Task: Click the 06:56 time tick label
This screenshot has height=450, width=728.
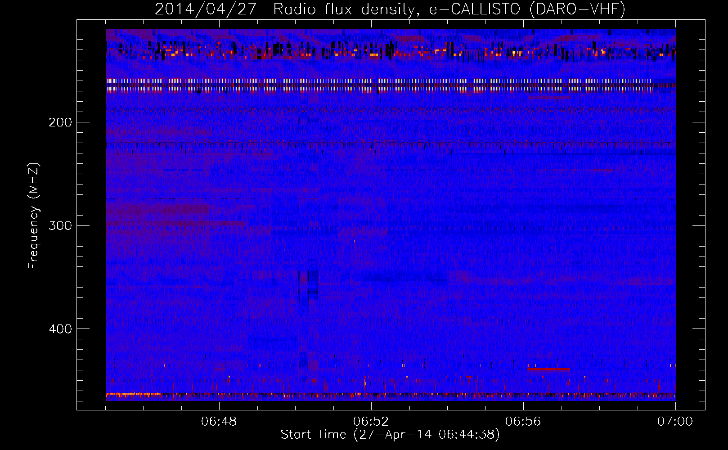Action: pos(523,422)
